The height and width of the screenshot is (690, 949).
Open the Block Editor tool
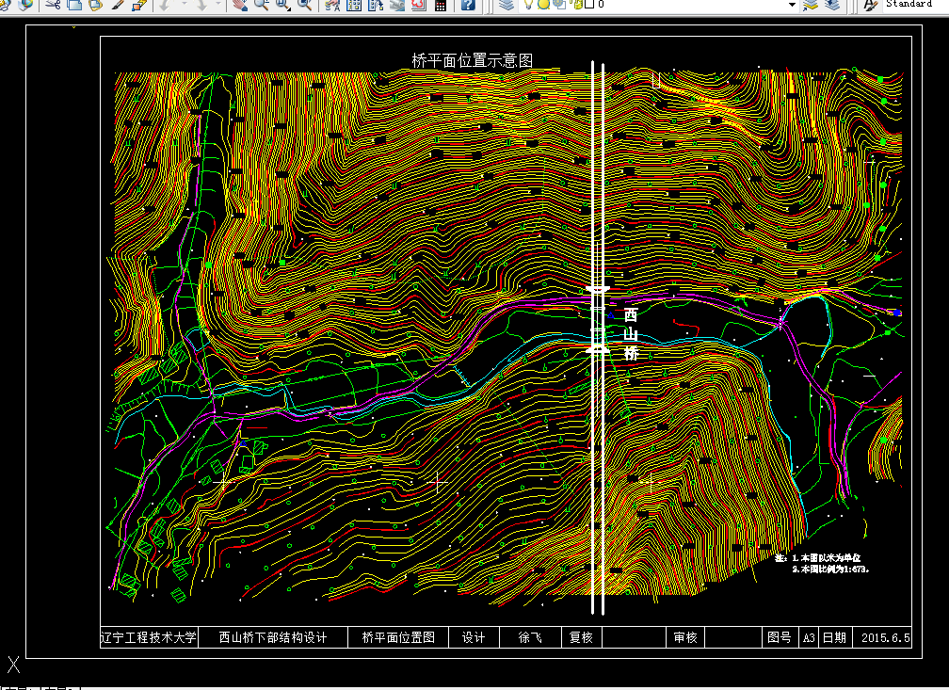(x=139, y=5)
